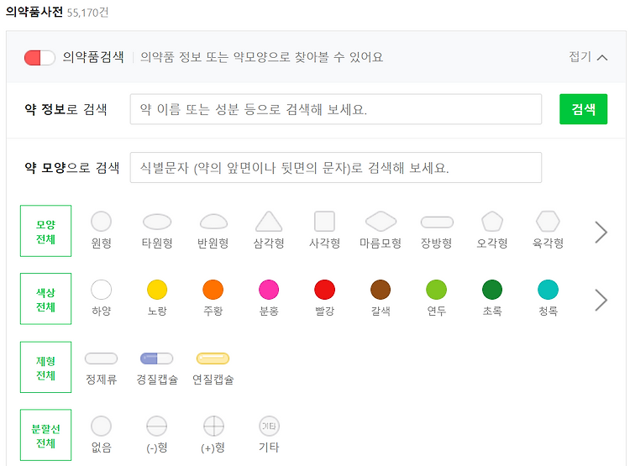Viewport: 630px width, 466px height.
Task: Select the triangle (삼각형) pill shape
Action: [x=269, y=222]
